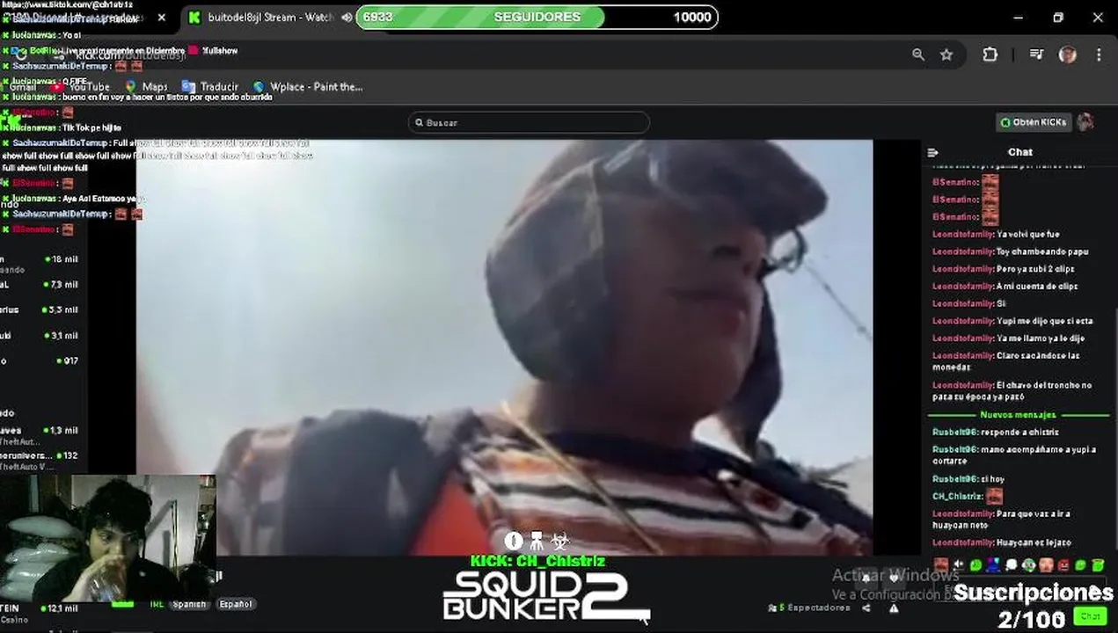Click the Leondtofamily username on 'Ya volvi que fue'

coord(962,234)
